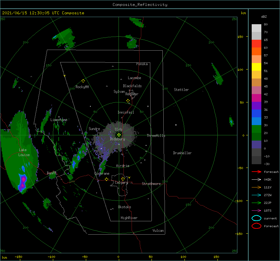
Task: Click the cyan current ellipse icon
Action: pyautogui.click(x=256, y=218)
